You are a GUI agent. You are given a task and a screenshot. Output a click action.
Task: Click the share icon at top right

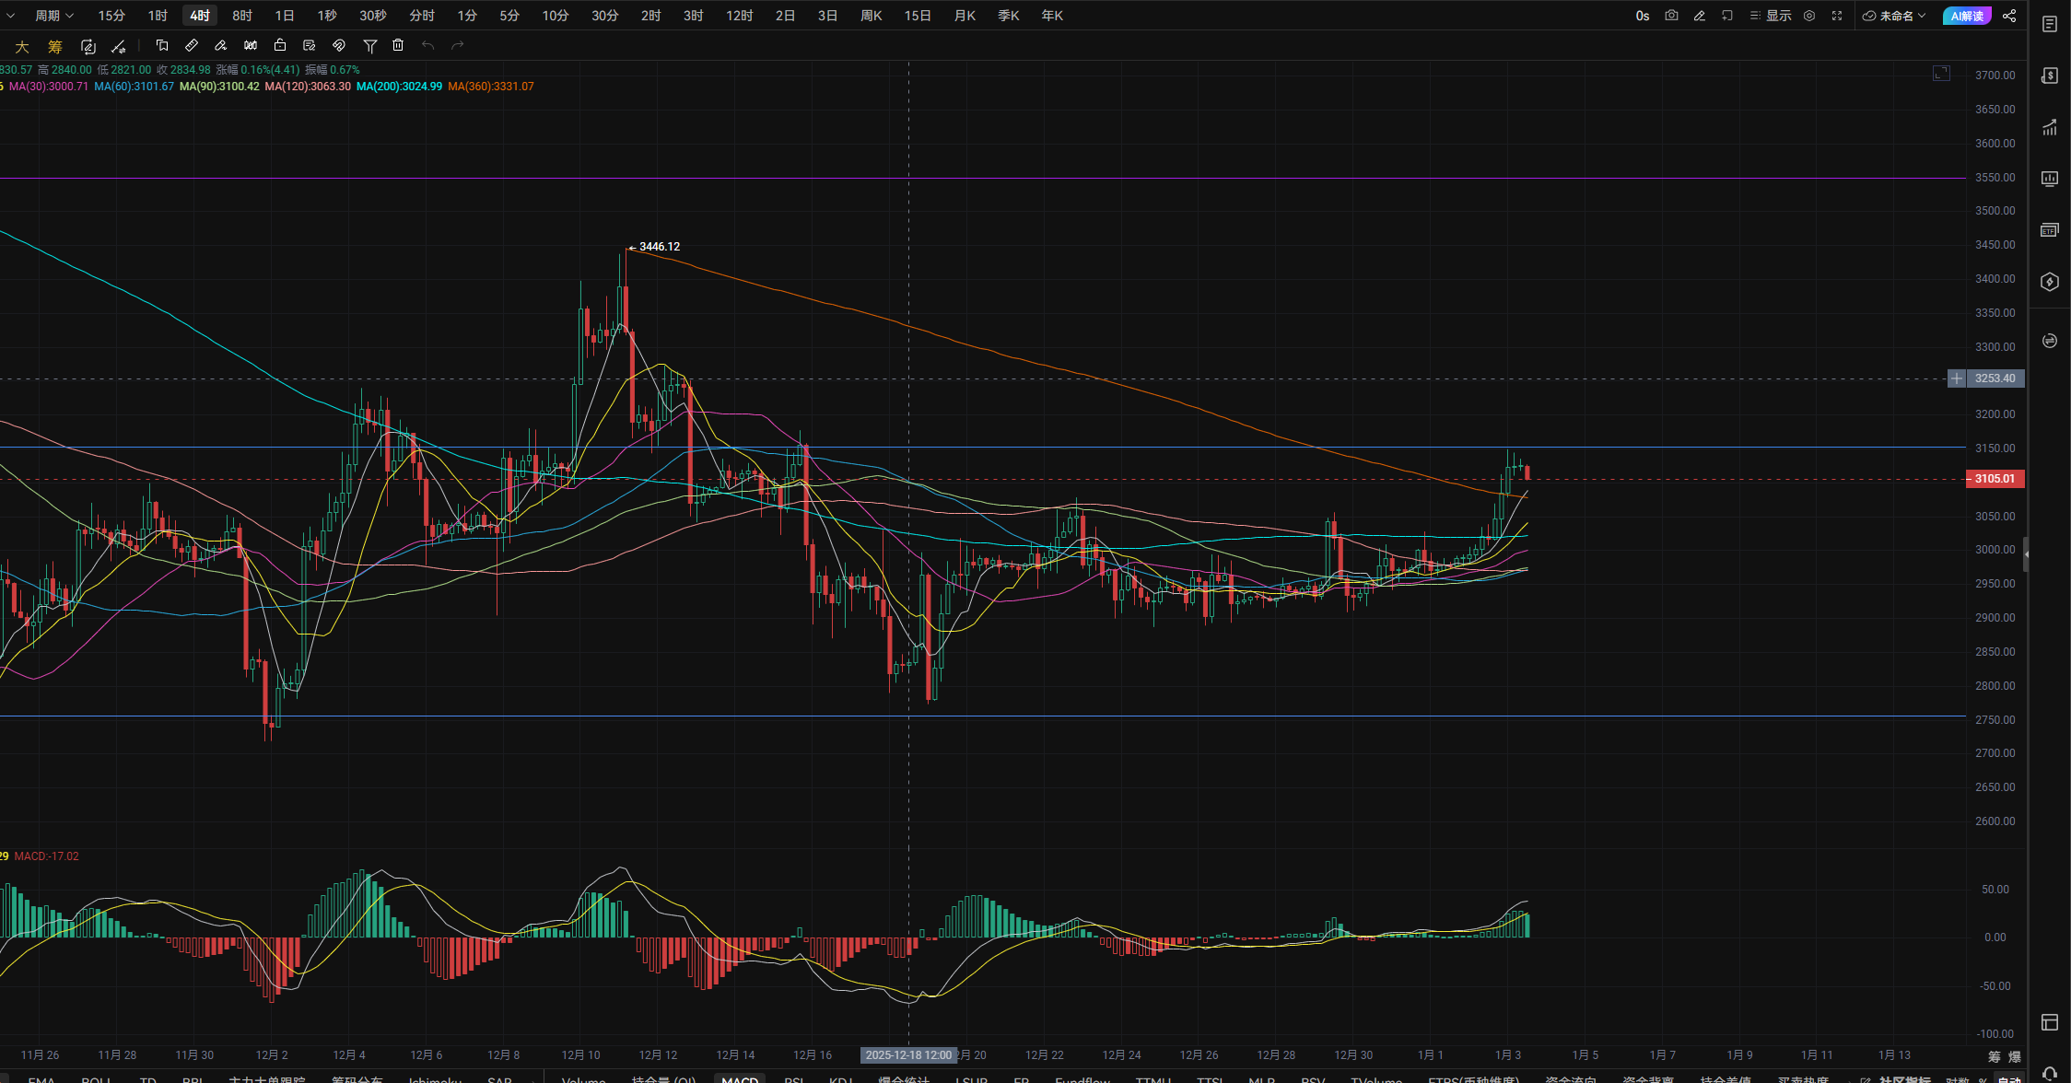pos(2009,16)
